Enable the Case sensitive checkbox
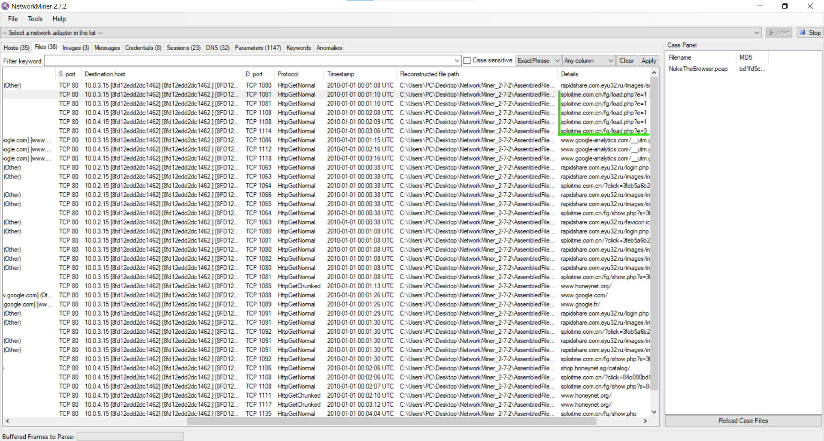The width and height of the screenshot is (824, 441). point(467,60)
